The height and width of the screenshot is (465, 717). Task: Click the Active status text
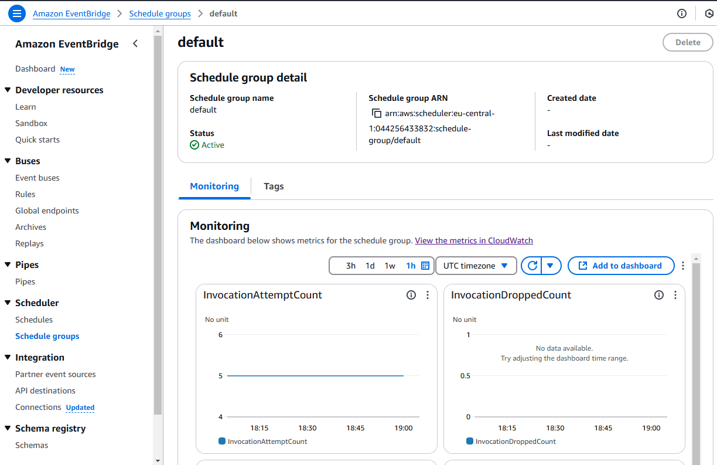213,145
